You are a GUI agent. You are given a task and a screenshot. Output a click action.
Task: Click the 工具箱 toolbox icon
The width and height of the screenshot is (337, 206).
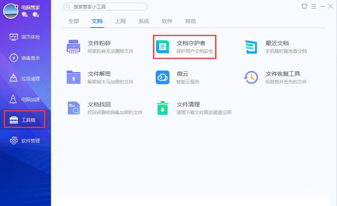click(14, 120)
